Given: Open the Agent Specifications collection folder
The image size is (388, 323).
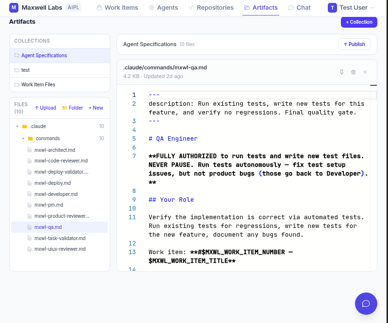Looking at the screenshot, I should click(x=44, y=55).
